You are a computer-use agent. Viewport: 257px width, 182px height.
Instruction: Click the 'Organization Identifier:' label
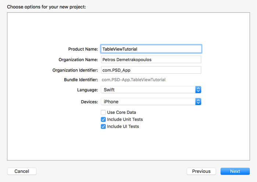75,70
